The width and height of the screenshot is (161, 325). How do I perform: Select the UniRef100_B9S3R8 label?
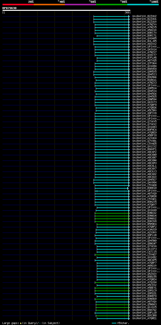(144, 315)
